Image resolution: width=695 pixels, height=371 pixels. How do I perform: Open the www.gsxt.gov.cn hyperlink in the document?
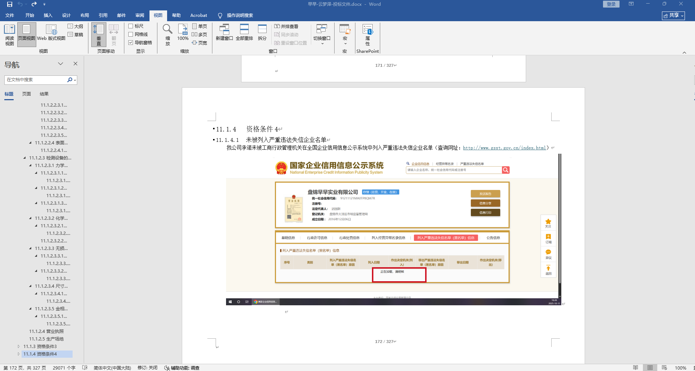click(504, 148)
